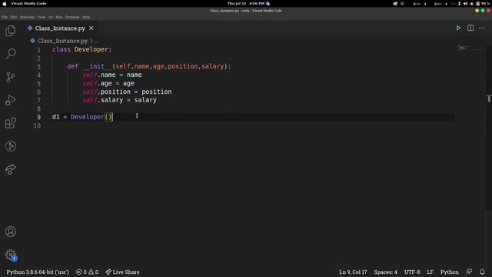Open the Explorer view in activity bar
492x277 pixels.
10,31
